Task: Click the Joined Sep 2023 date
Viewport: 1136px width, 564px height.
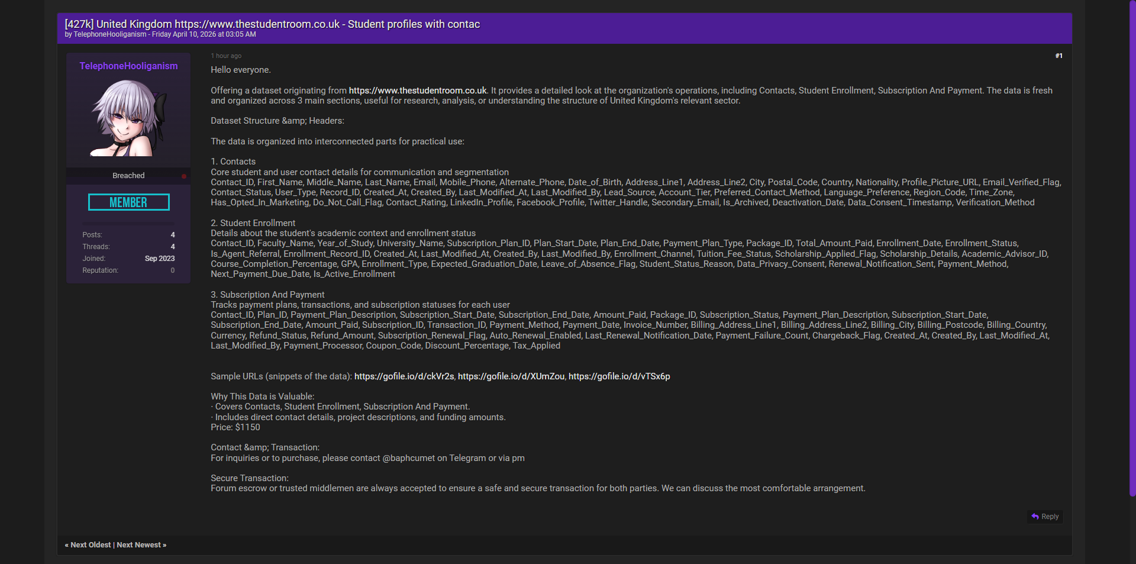Action: click(x=159, y=259)
